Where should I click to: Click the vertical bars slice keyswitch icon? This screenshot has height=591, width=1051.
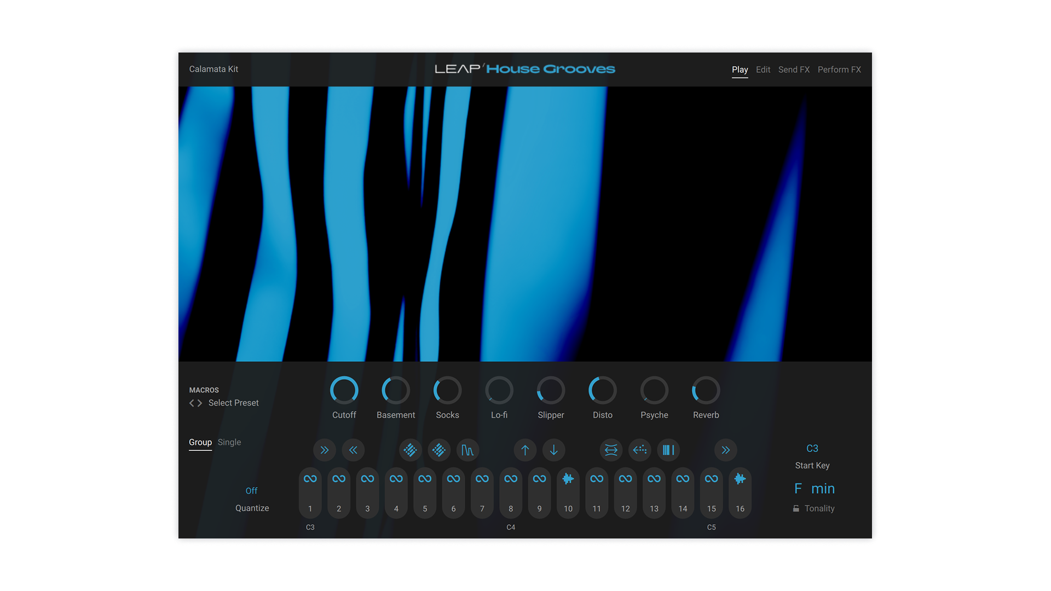[x=668, y=450]
